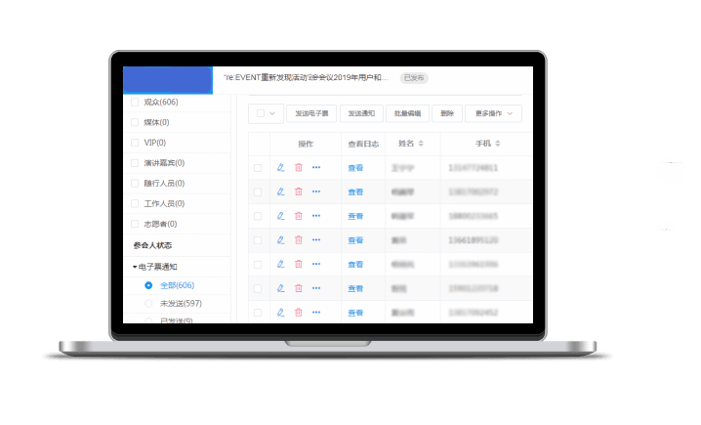This screenshot has width=701, height=425.
Task: Open the three-dot menu in the seventh table row
Action: click(x=316, y=313)
